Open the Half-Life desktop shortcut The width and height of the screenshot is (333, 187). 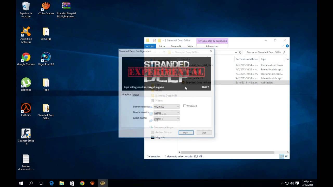coord(26,110)
